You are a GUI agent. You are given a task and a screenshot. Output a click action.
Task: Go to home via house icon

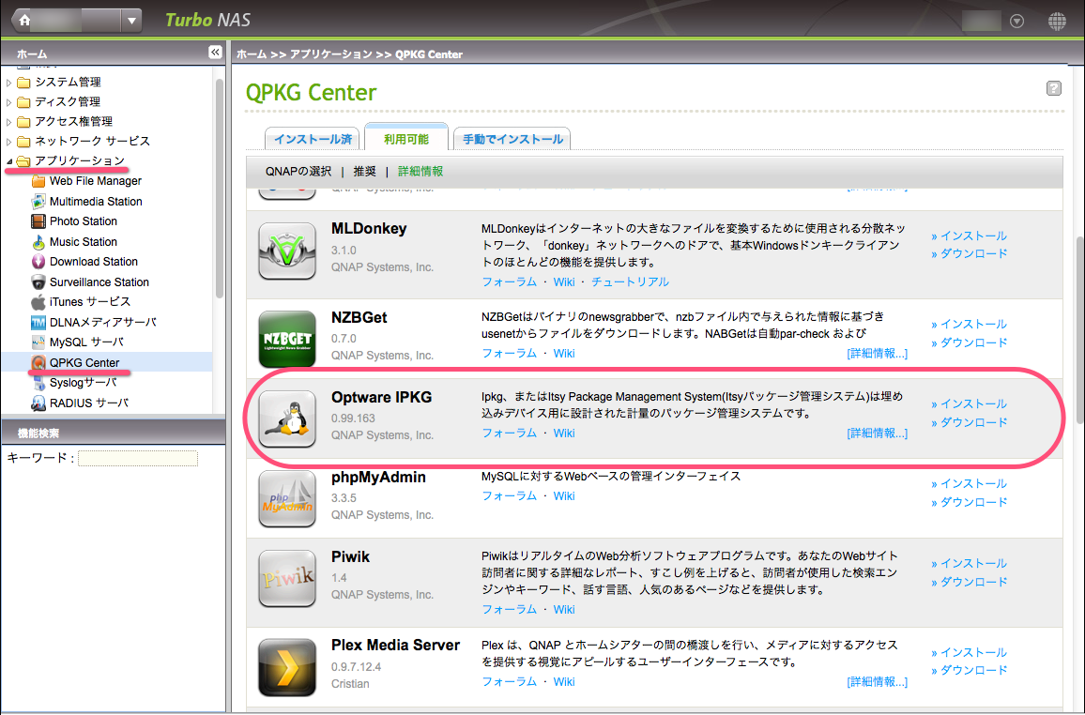pyautogui.click(x=24, y=21)
